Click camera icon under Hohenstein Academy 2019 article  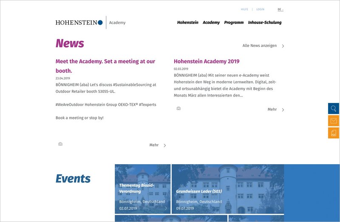[x=178, y=108]
